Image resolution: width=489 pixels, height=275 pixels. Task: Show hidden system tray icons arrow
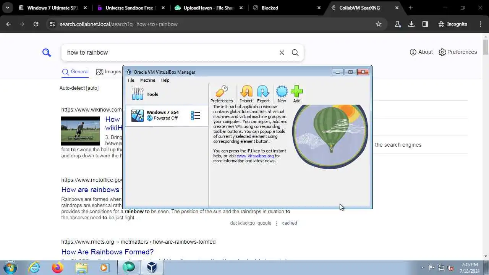click(x=423, y=268)
